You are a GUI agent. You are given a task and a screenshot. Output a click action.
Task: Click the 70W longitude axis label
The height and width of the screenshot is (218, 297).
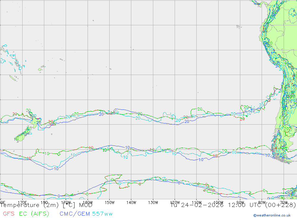tap(284, 203)
